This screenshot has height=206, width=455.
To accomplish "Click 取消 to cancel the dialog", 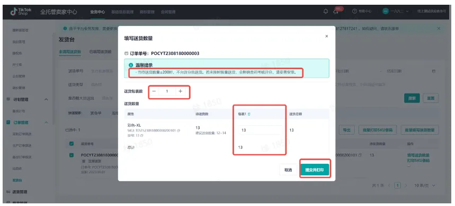I will point(288,170).
